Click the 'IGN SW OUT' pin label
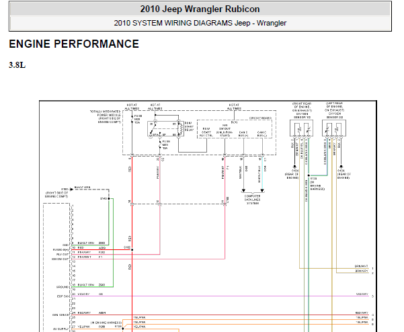 [x=60, y=259]
